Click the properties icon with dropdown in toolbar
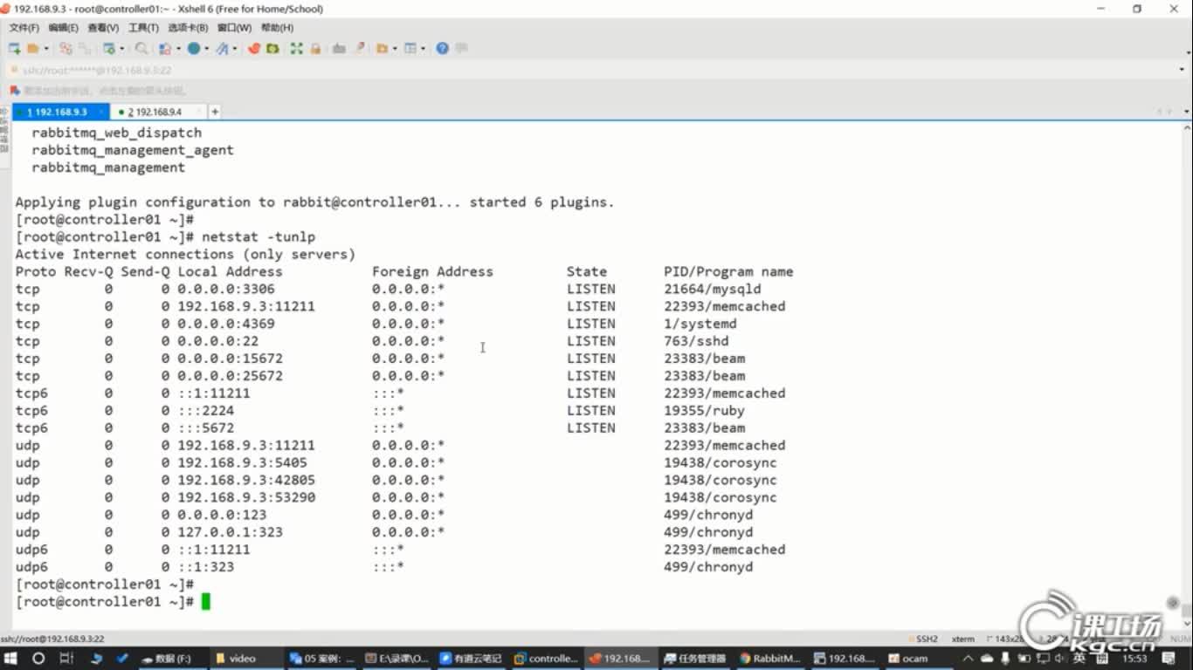This screenshot has height=670, width=1193. coord(108,49)
